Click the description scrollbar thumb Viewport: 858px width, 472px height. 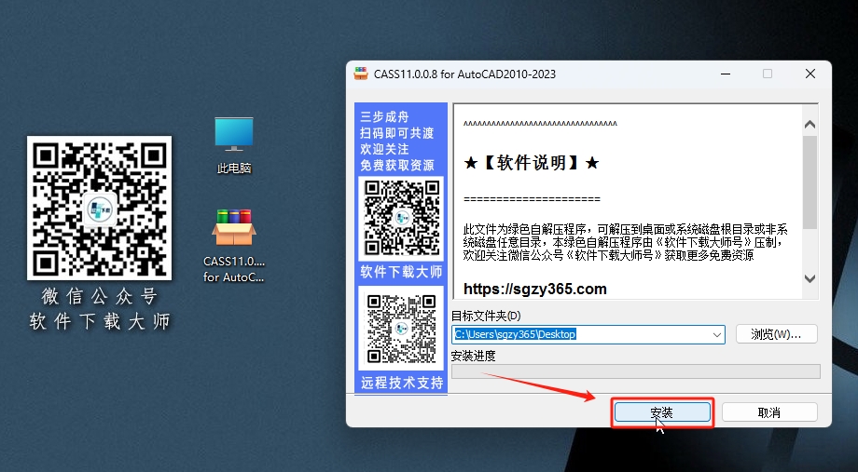pyautogui.click(x=810, y=182)
